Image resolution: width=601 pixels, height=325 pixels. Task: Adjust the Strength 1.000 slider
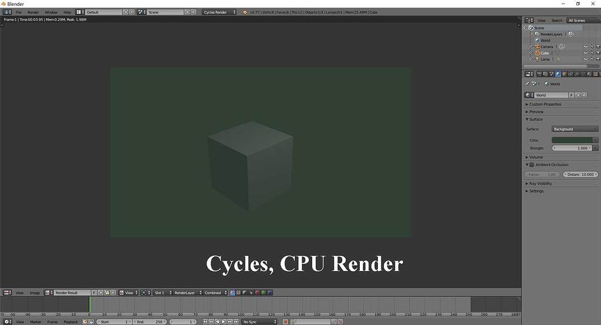click(572, 148)
